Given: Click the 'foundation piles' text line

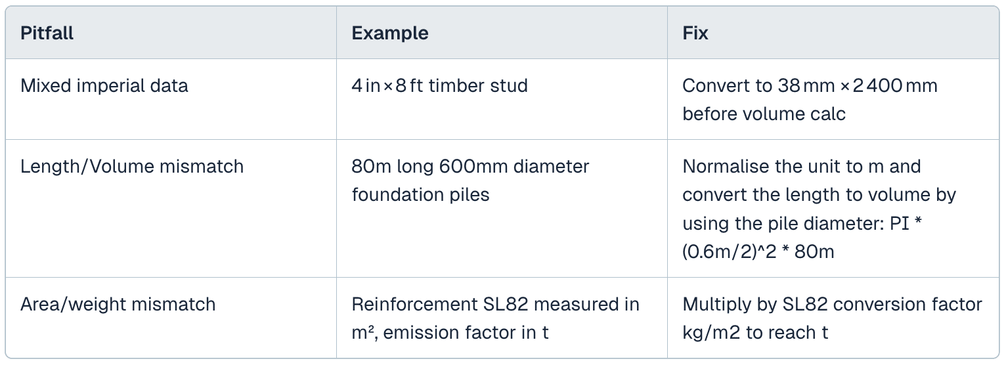Looking at the screenshot, I should 420,194.
